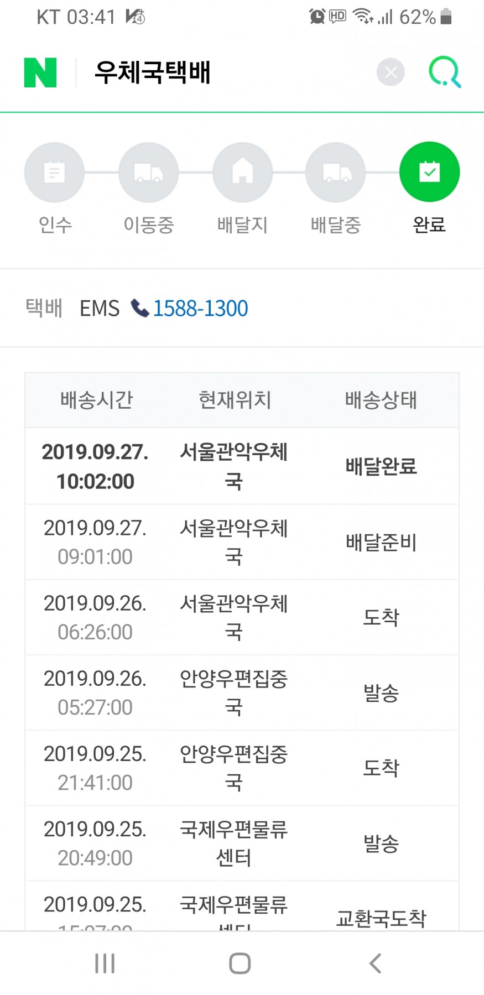This screenshot has height=995, width=484.
Task: Tap the green search magnifier icon
Action: pyautogui.click(x=444, y=72)
